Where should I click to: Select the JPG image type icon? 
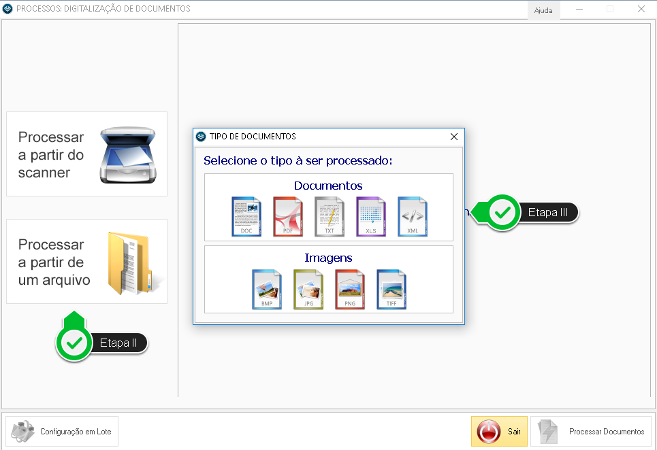coord(308,290)
